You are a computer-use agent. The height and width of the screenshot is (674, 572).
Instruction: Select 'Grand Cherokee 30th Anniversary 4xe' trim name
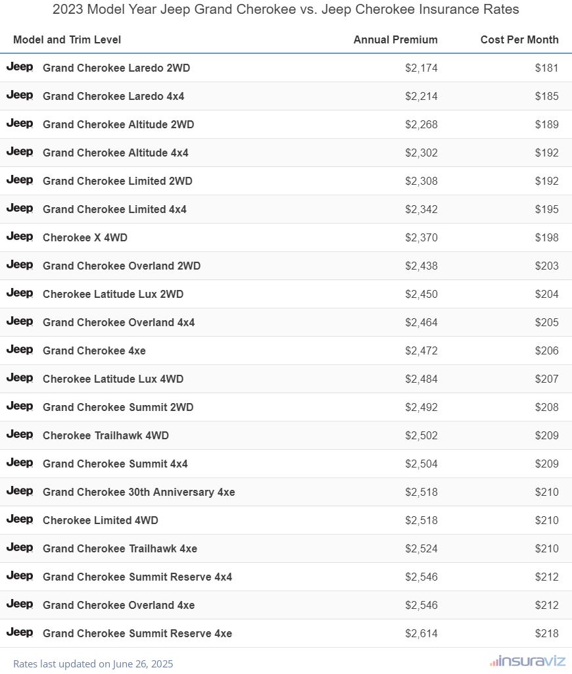pos(139,492)
